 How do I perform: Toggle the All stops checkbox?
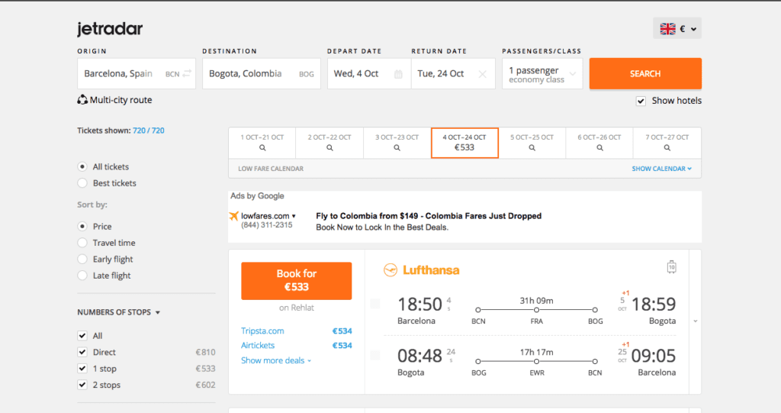(82, 336)
